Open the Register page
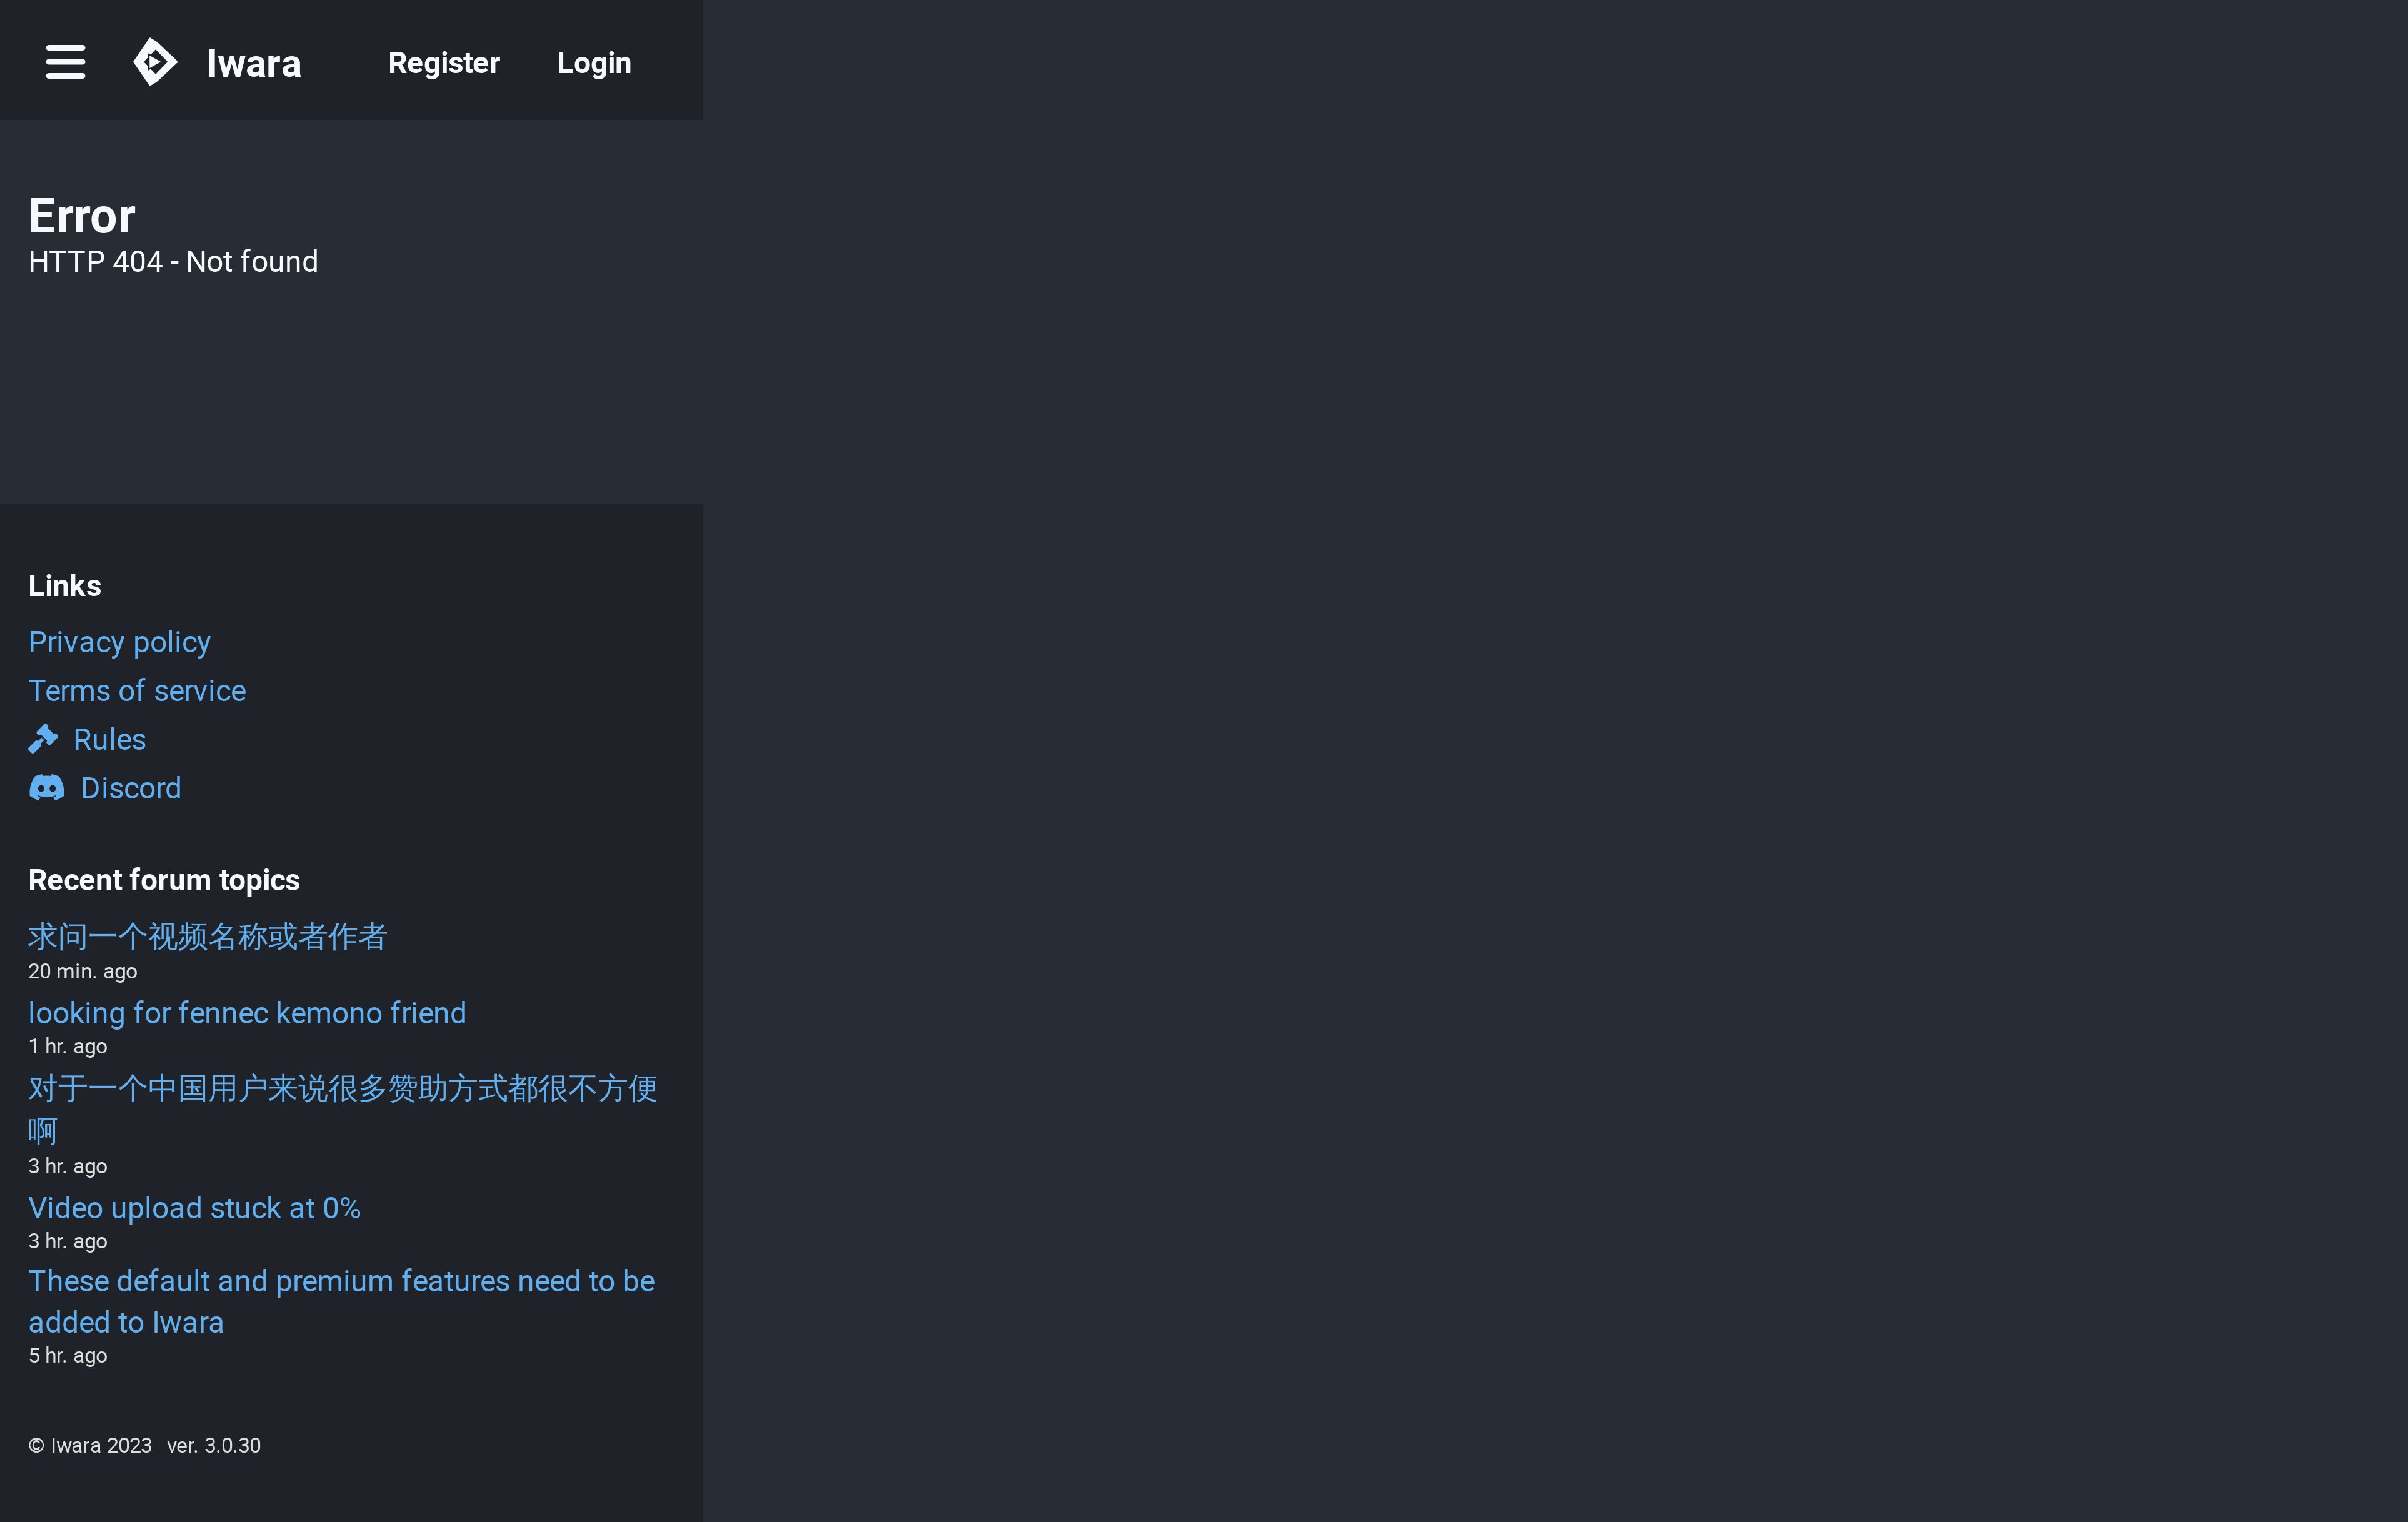Screen dimensions: 2408x1522 (444, 63)
